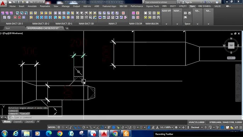
Task: Click the keyword search input field
Action: click(160, 2)
